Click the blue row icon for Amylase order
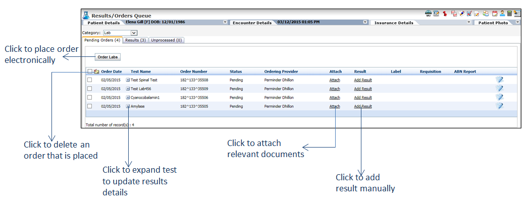Viewport: 532px width, 215px height. click(x=499, y=106)
